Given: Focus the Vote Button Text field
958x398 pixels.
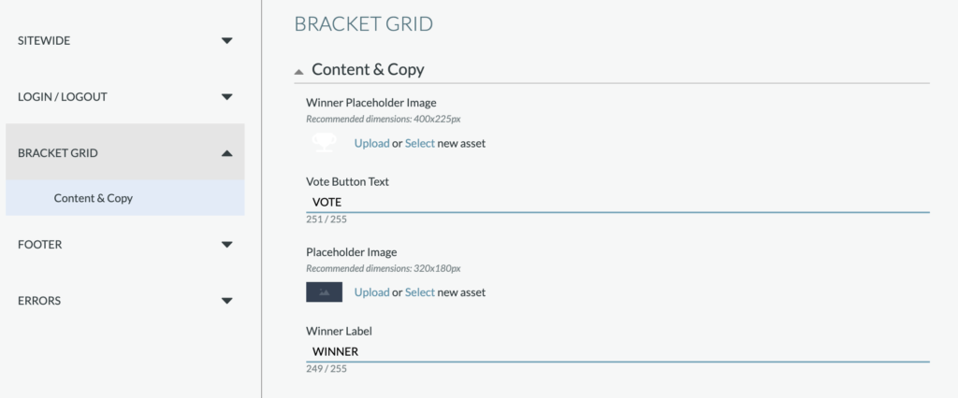Looking at the screenshot, I should click(x=617, y=202).
